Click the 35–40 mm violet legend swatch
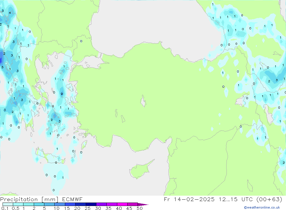This screenshot has width=286, height=210. tap(112, 204)
